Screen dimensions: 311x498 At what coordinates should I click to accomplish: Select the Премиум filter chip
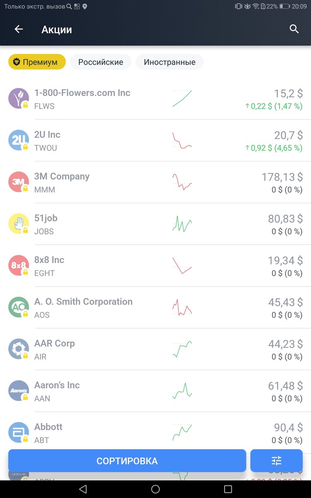pos(37,62)
